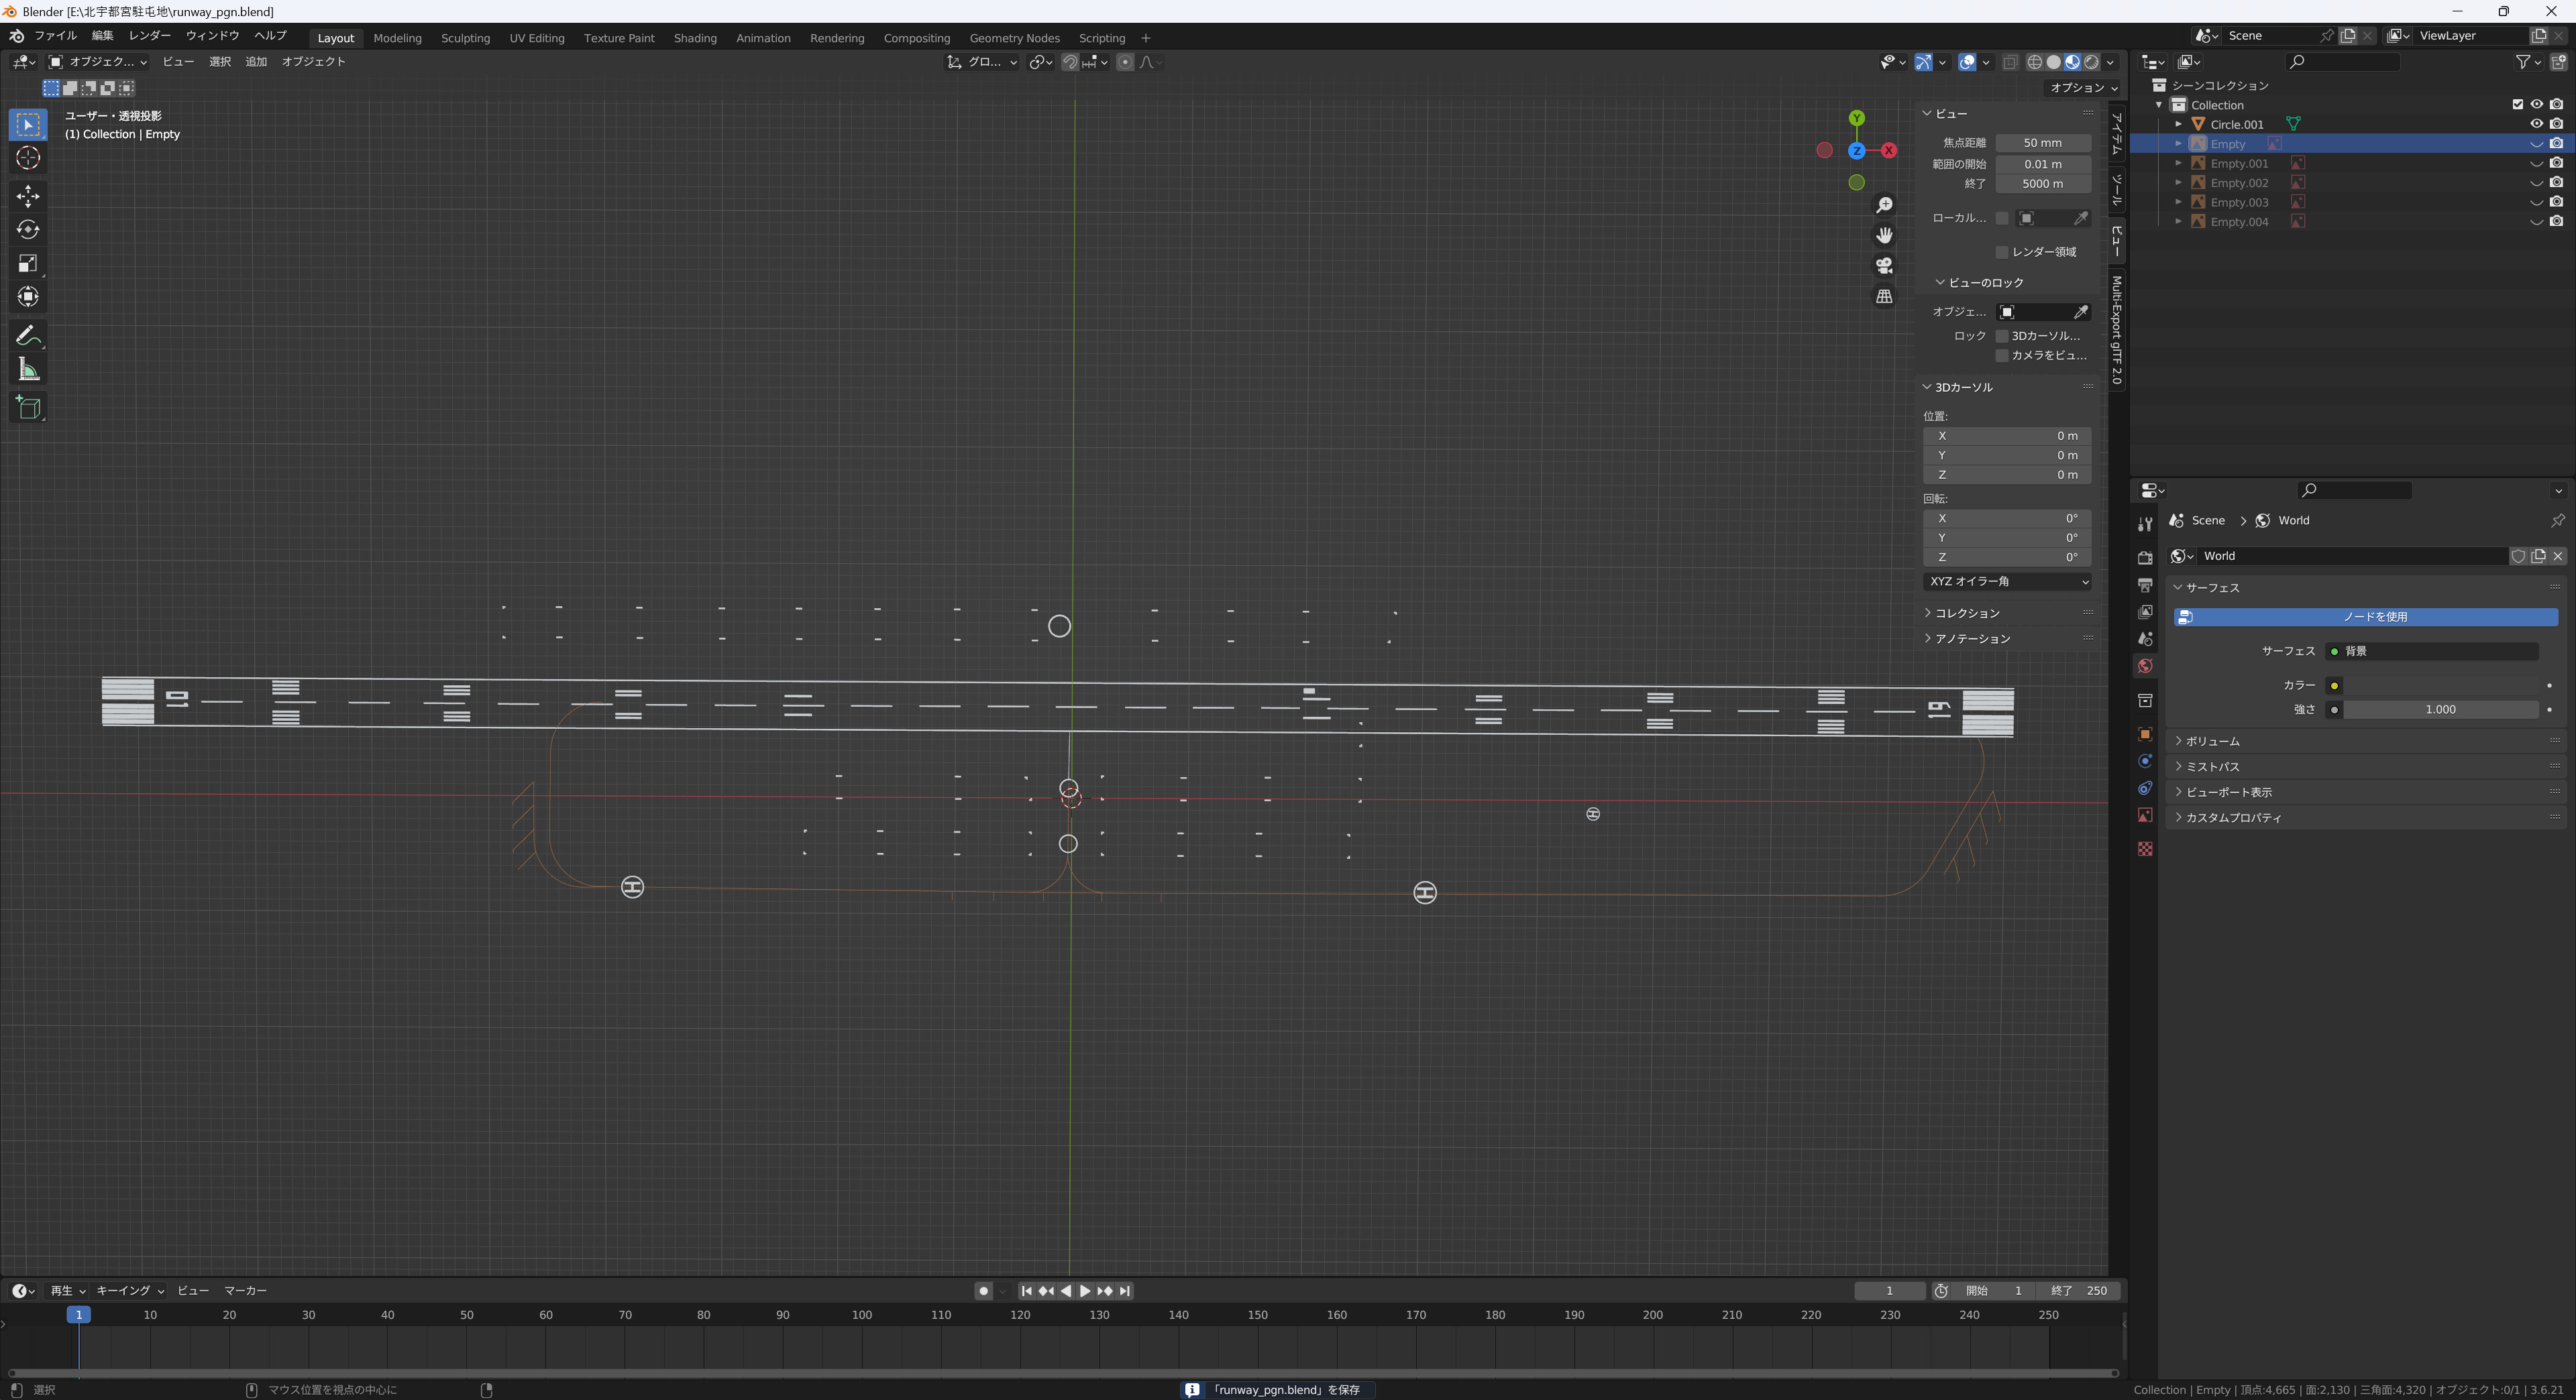2576x1400 pixels.
Task: Open the レンダー menu
Action: point(150,36)
